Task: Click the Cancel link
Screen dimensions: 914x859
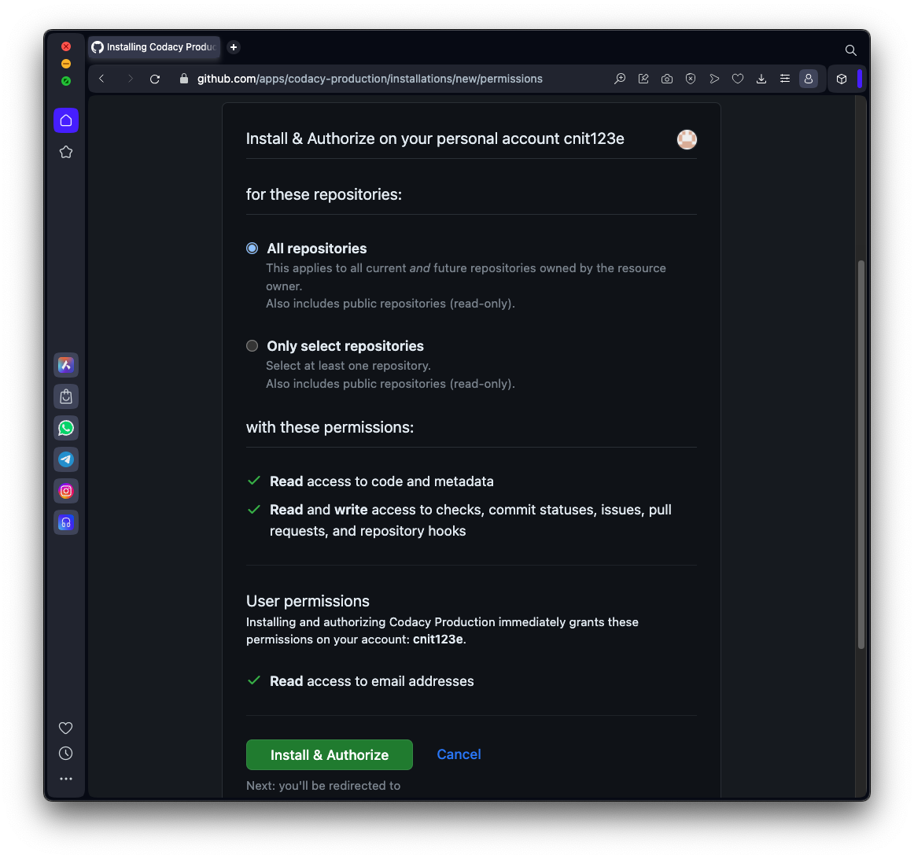Action: pos(459,754)
